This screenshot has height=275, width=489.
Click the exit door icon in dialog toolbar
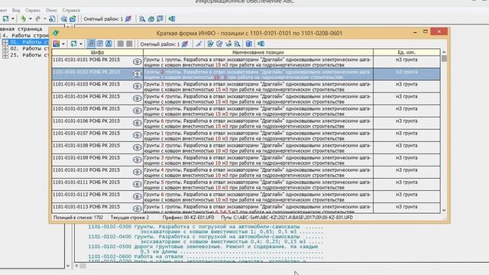[x=261, y=44]
